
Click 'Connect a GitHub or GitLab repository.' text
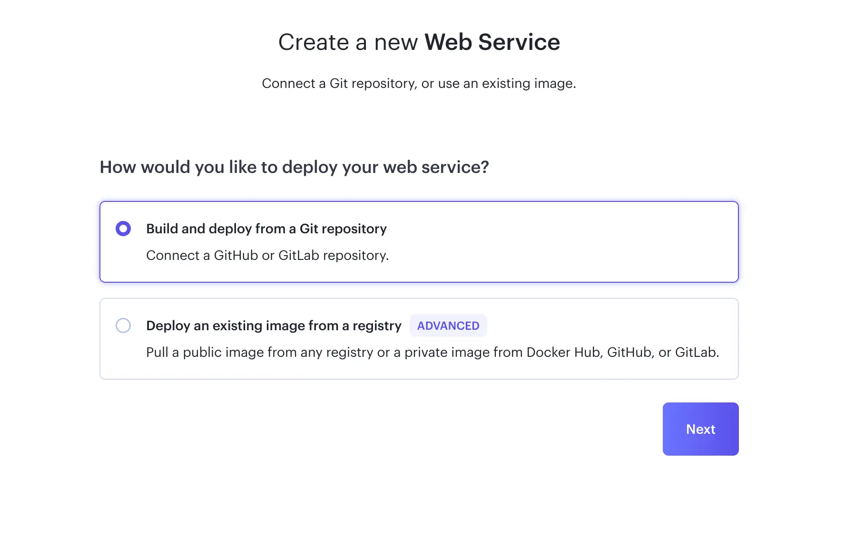coord(267,256)
